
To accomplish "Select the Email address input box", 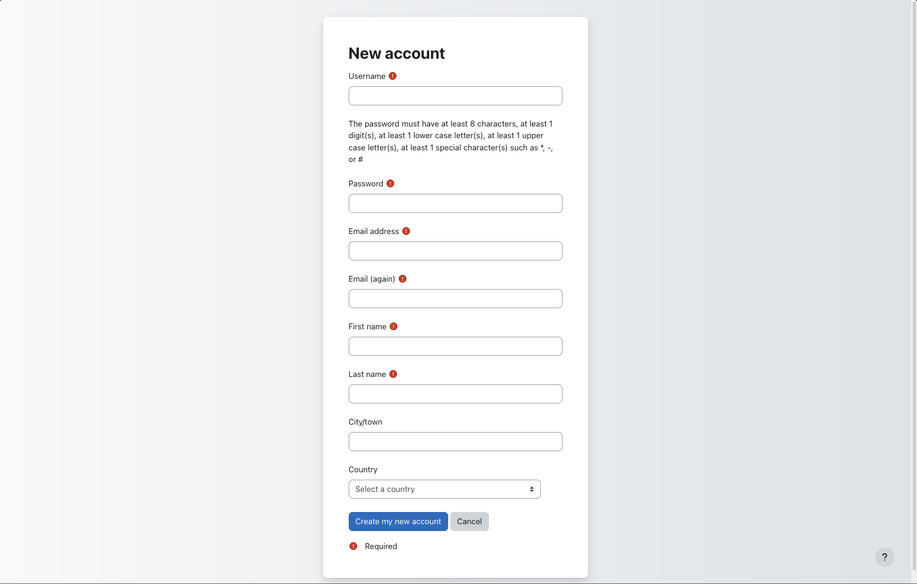I will (x=455, y=251).
